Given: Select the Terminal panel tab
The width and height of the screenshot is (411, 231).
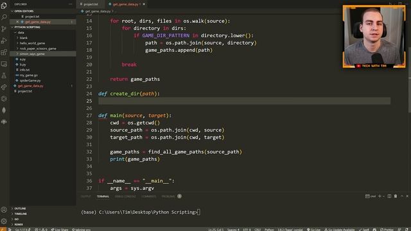Looking at the screenshot, I should (x=103, y=196).
